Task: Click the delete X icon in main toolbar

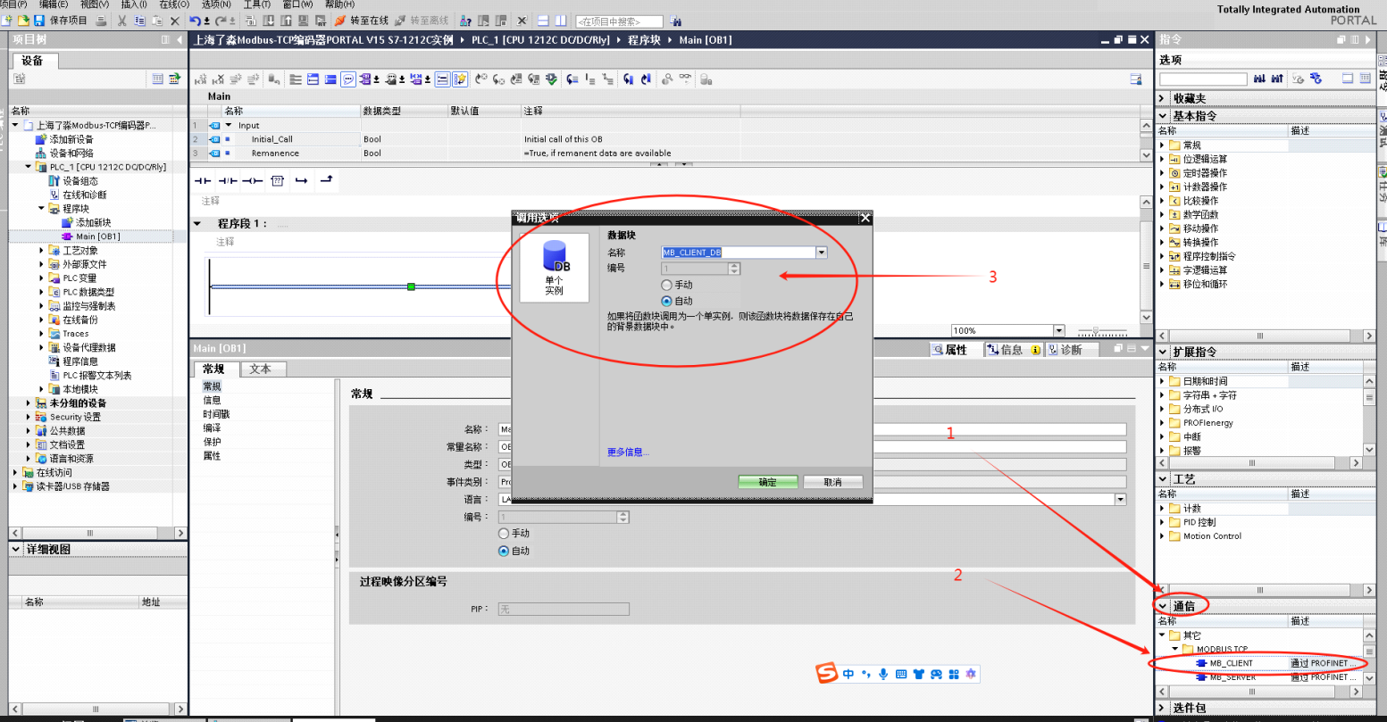Action: point(174,21)
